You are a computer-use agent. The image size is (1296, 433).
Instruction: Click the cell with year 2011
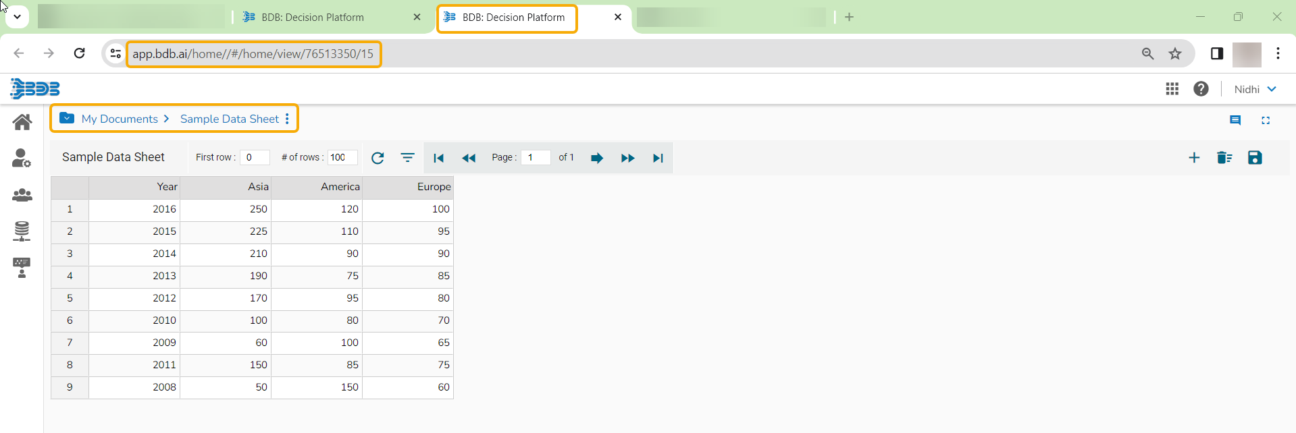pyautogui.click(x=134, y=365)
